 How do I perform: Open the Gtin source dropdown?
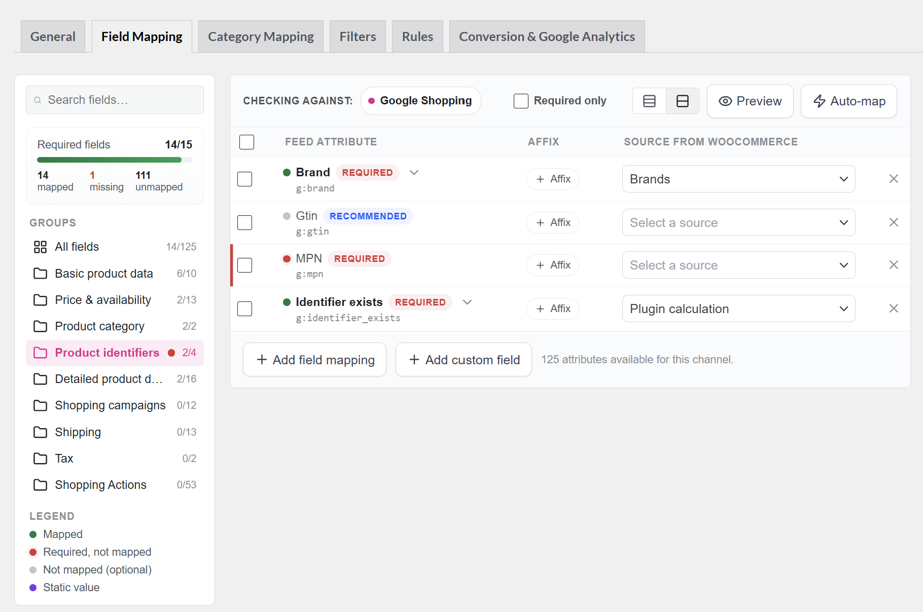point(738,222)
